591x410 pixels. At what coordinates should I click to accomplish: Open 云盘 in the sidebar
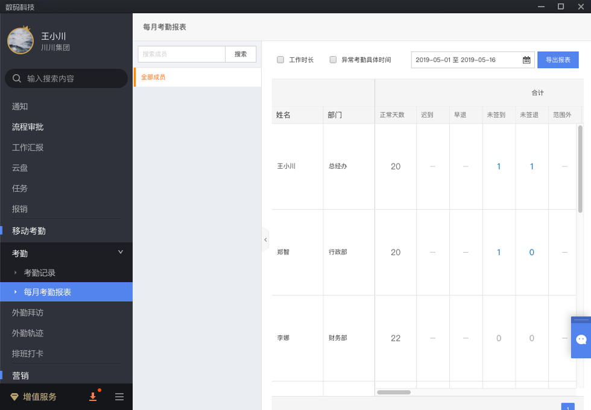19,168
